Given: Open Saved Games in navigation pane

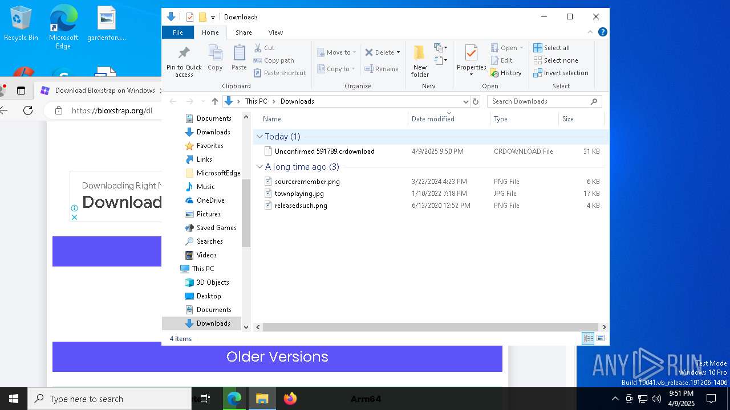Looking at the screenshot, I should (x=216, y=228).
